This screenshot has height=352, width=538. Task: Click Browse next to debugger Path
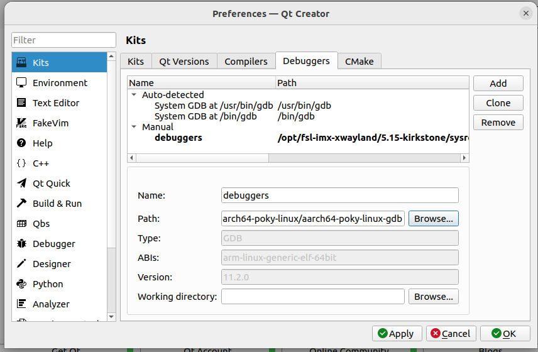click(x=433, y=219)
